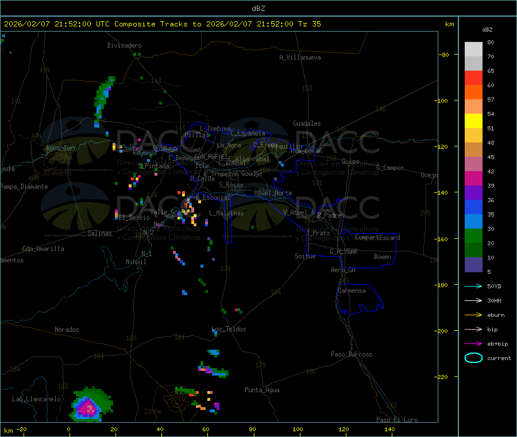Click the cyan 50YD track arrow in legend

(x=473, y=286)
